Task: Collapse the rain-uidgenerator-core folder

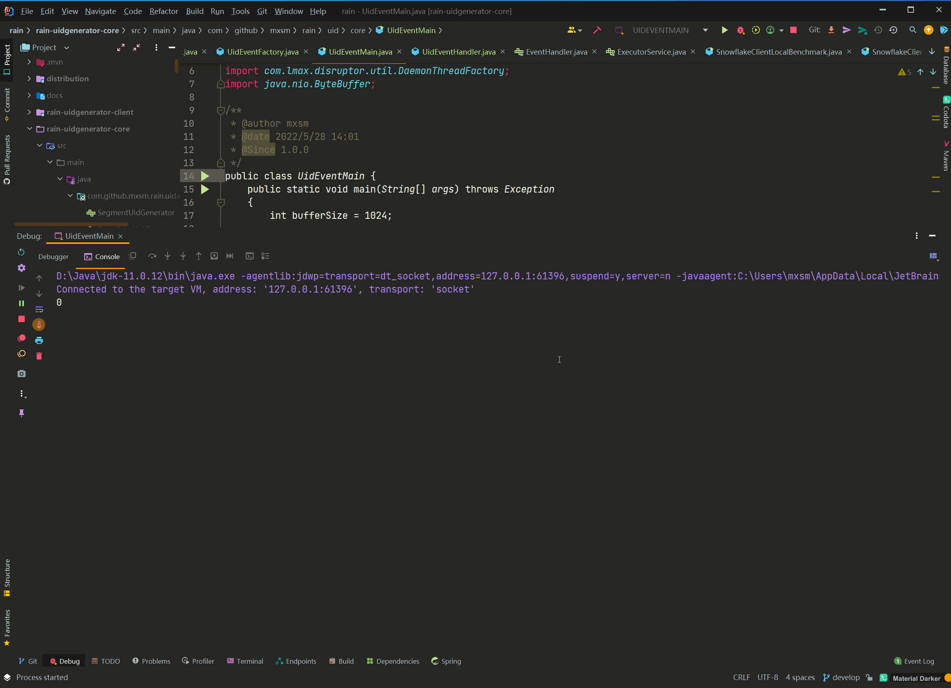Action: (30, 129)
